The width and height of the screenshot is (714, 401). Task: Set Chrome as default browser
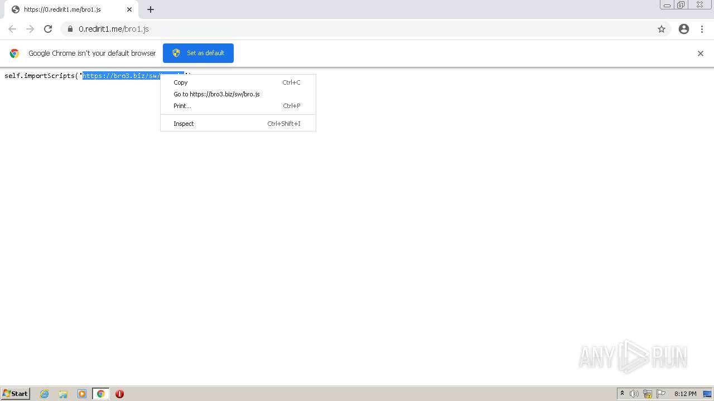[x=198, y=53]
